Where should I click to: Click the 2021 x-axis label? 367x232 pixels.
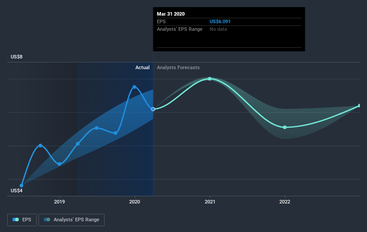[x=210, y=202]
